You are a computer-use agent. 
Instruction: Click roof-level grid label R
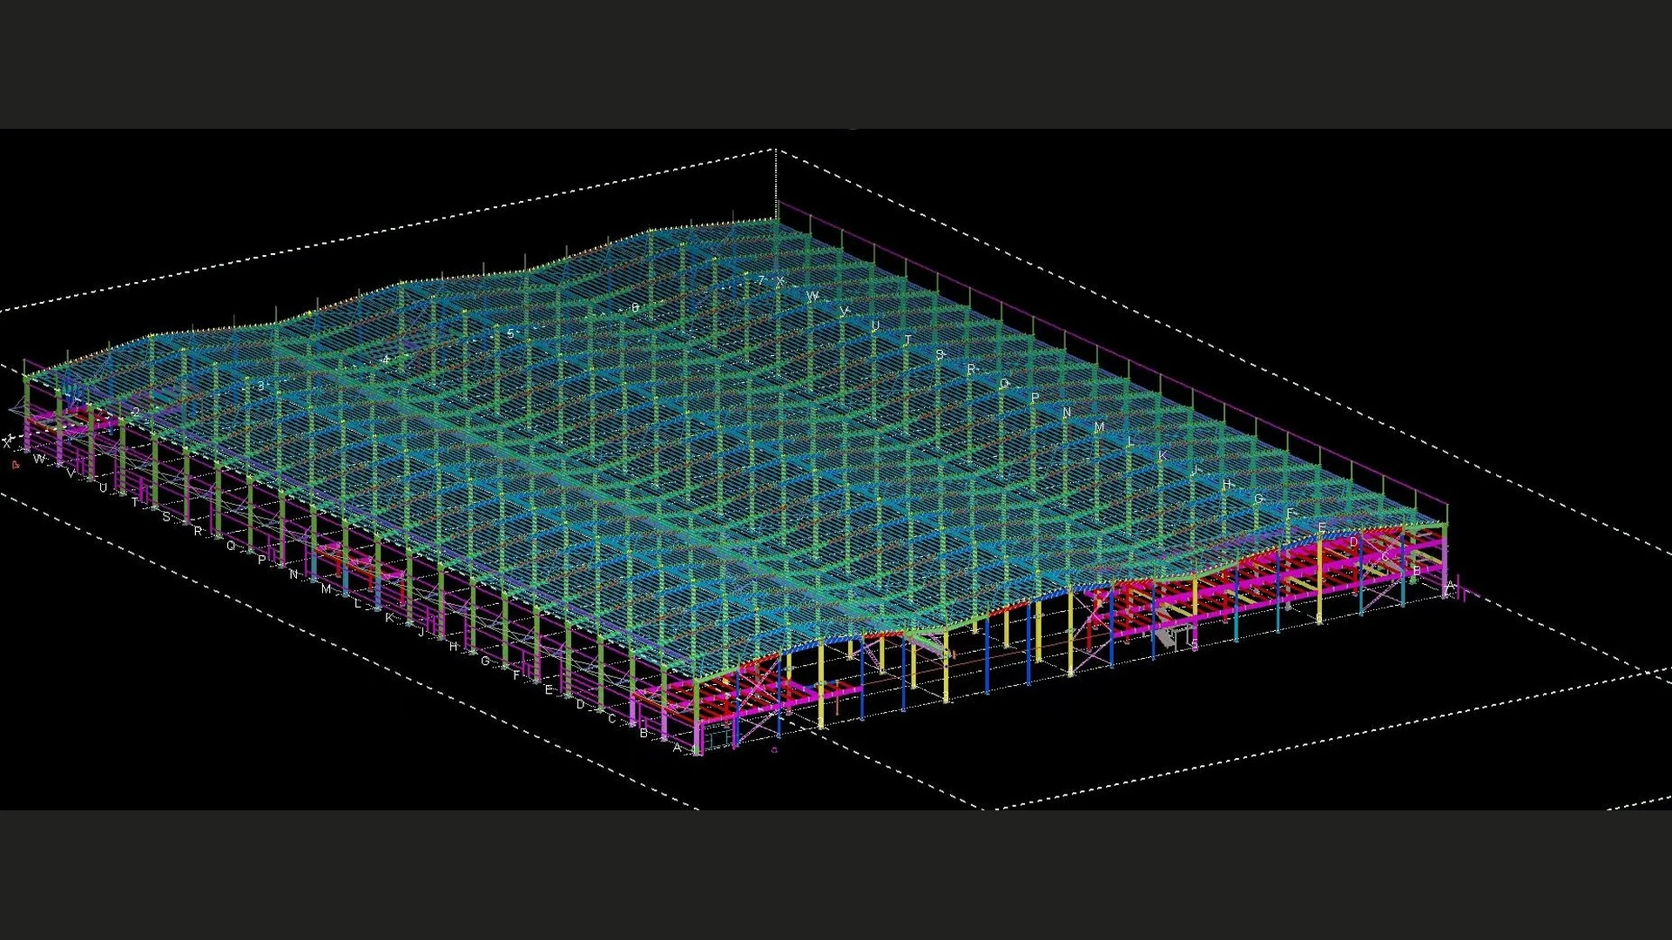[x=971, y=369]
